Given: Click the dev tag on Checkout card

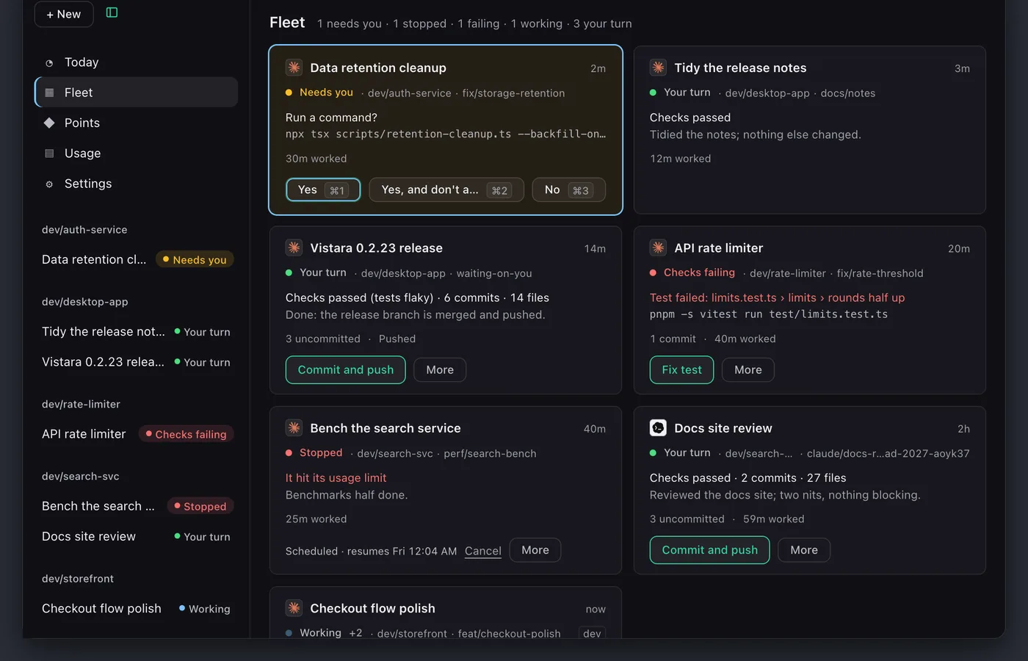Looking at the screenshot, I should point(592,633).
